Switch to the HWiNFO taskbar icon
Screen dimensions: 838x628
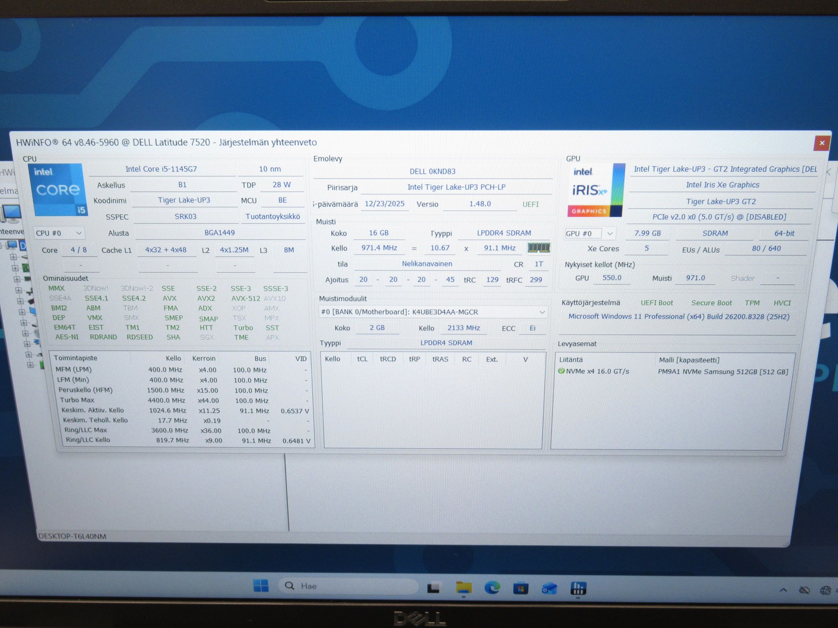pos(578,588)
